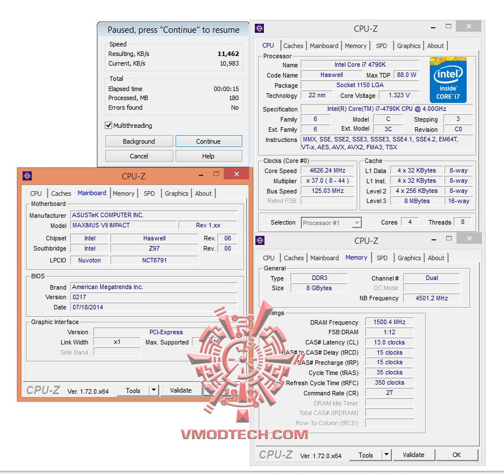Open SPD tab in top CPU-Z window

tap(382, 46)
